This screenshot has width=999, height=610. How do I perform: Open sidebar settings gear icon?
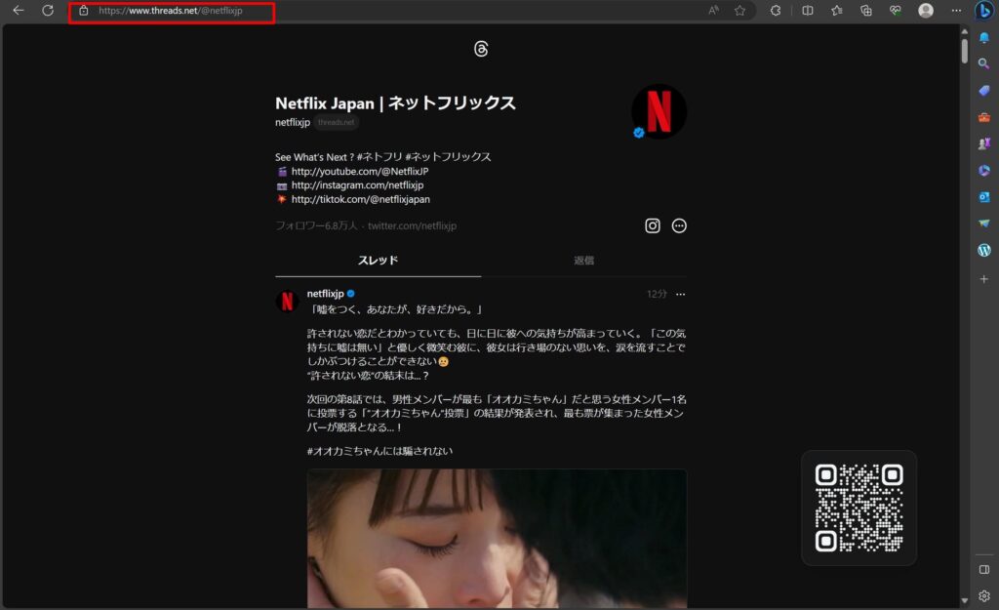pos(984,596)
